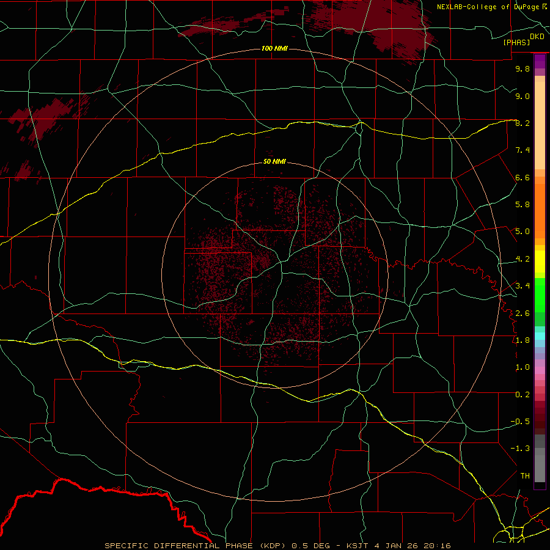The height and width of the screenshot is (550, 550).
Task: Click the 7.4 color scale value
Action: click(522, 150)
